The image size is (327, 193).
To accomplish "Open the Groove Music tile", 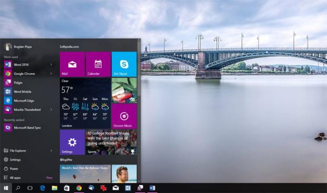I will click(x=124, y=116).
